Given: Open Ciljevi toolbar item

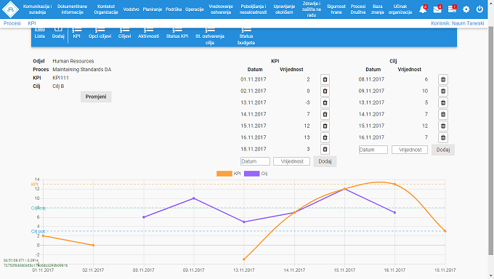Looking at the screenshot, I should pyautogui.click(x=124, y=33).
